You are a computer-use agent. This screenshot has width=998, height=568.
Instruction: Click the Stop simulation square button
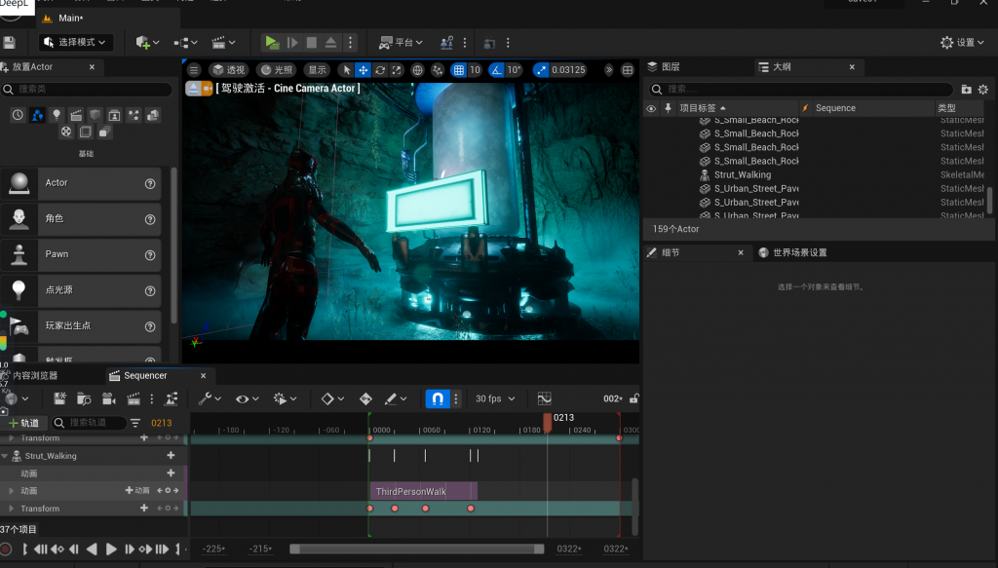click(x=311, y=43)
